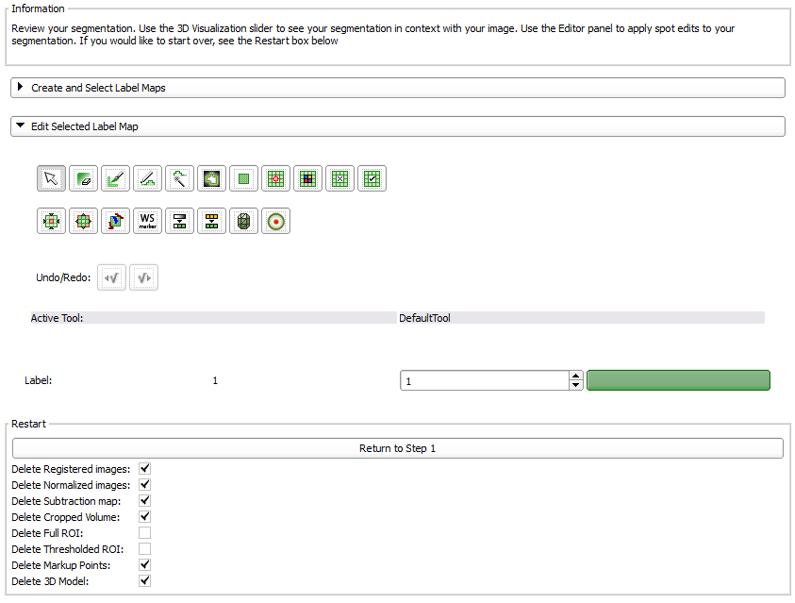Image resolution: width=795 pixels, height=603 pixels.
Task: Enable Delete Thresholded ROI checkbox
Action: click(145, 549)
